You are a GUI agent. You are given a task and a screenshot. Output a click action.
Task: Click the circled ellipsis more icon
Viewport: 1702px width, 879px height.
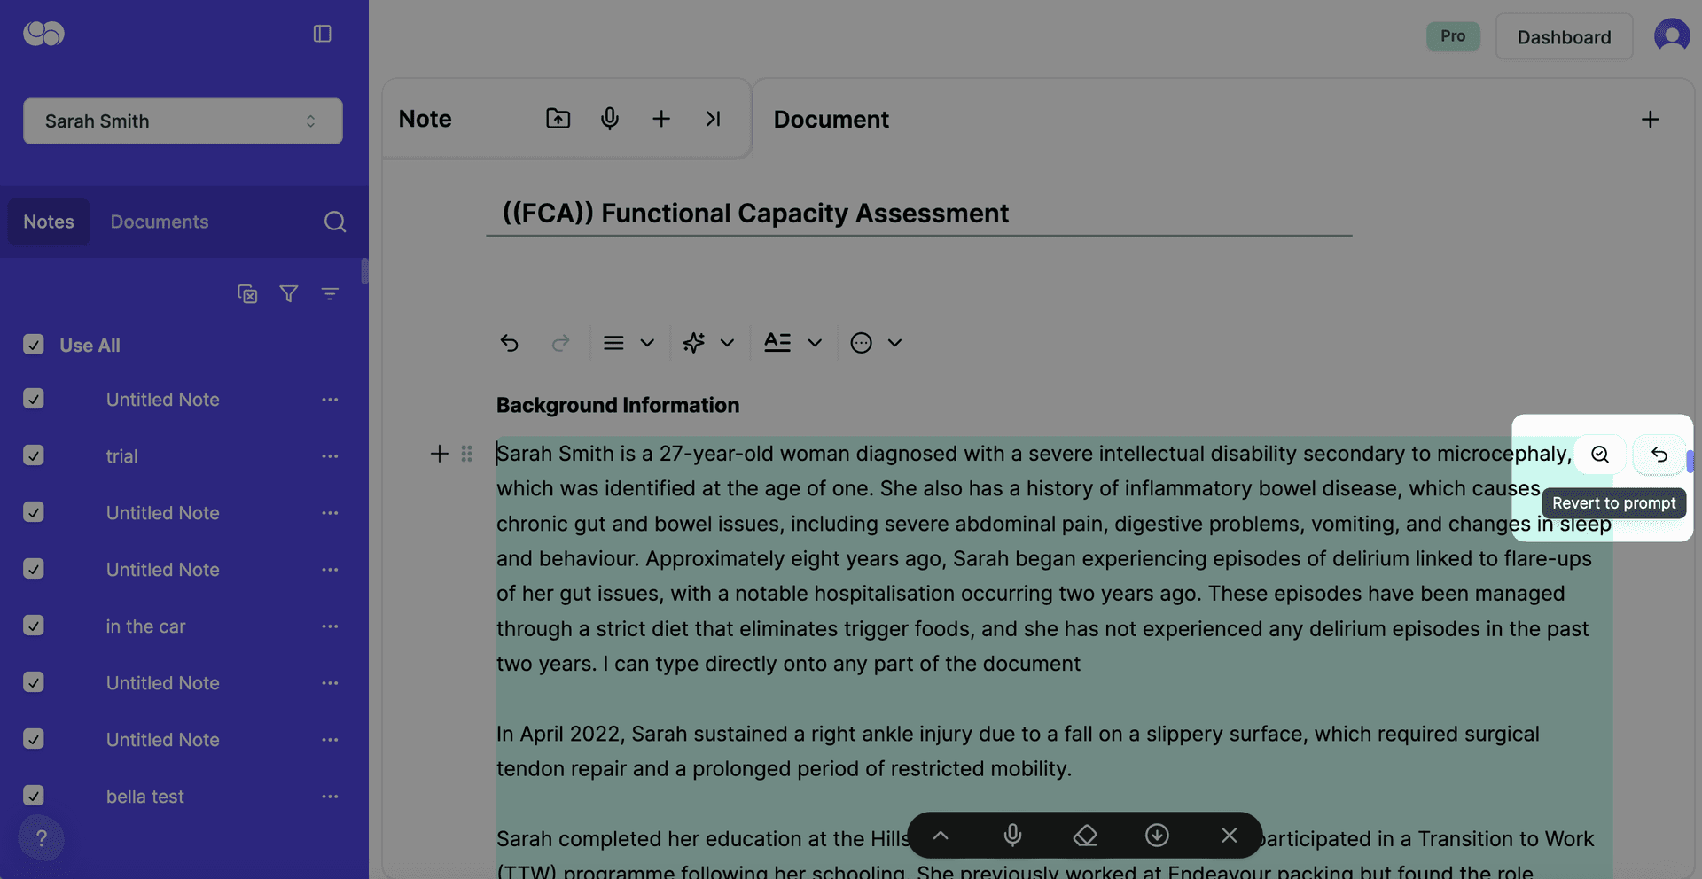point(861,343)
